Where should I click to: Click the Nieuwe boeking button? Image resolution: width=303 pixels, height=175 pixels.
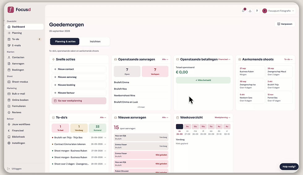point(79,85)
